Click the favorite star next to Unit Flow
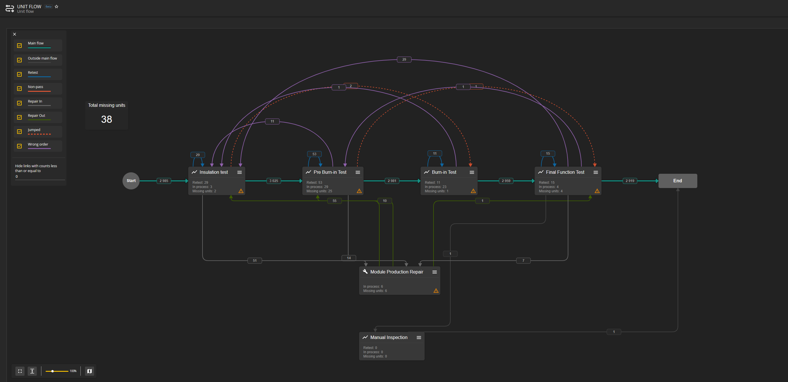 coord(56,7)
